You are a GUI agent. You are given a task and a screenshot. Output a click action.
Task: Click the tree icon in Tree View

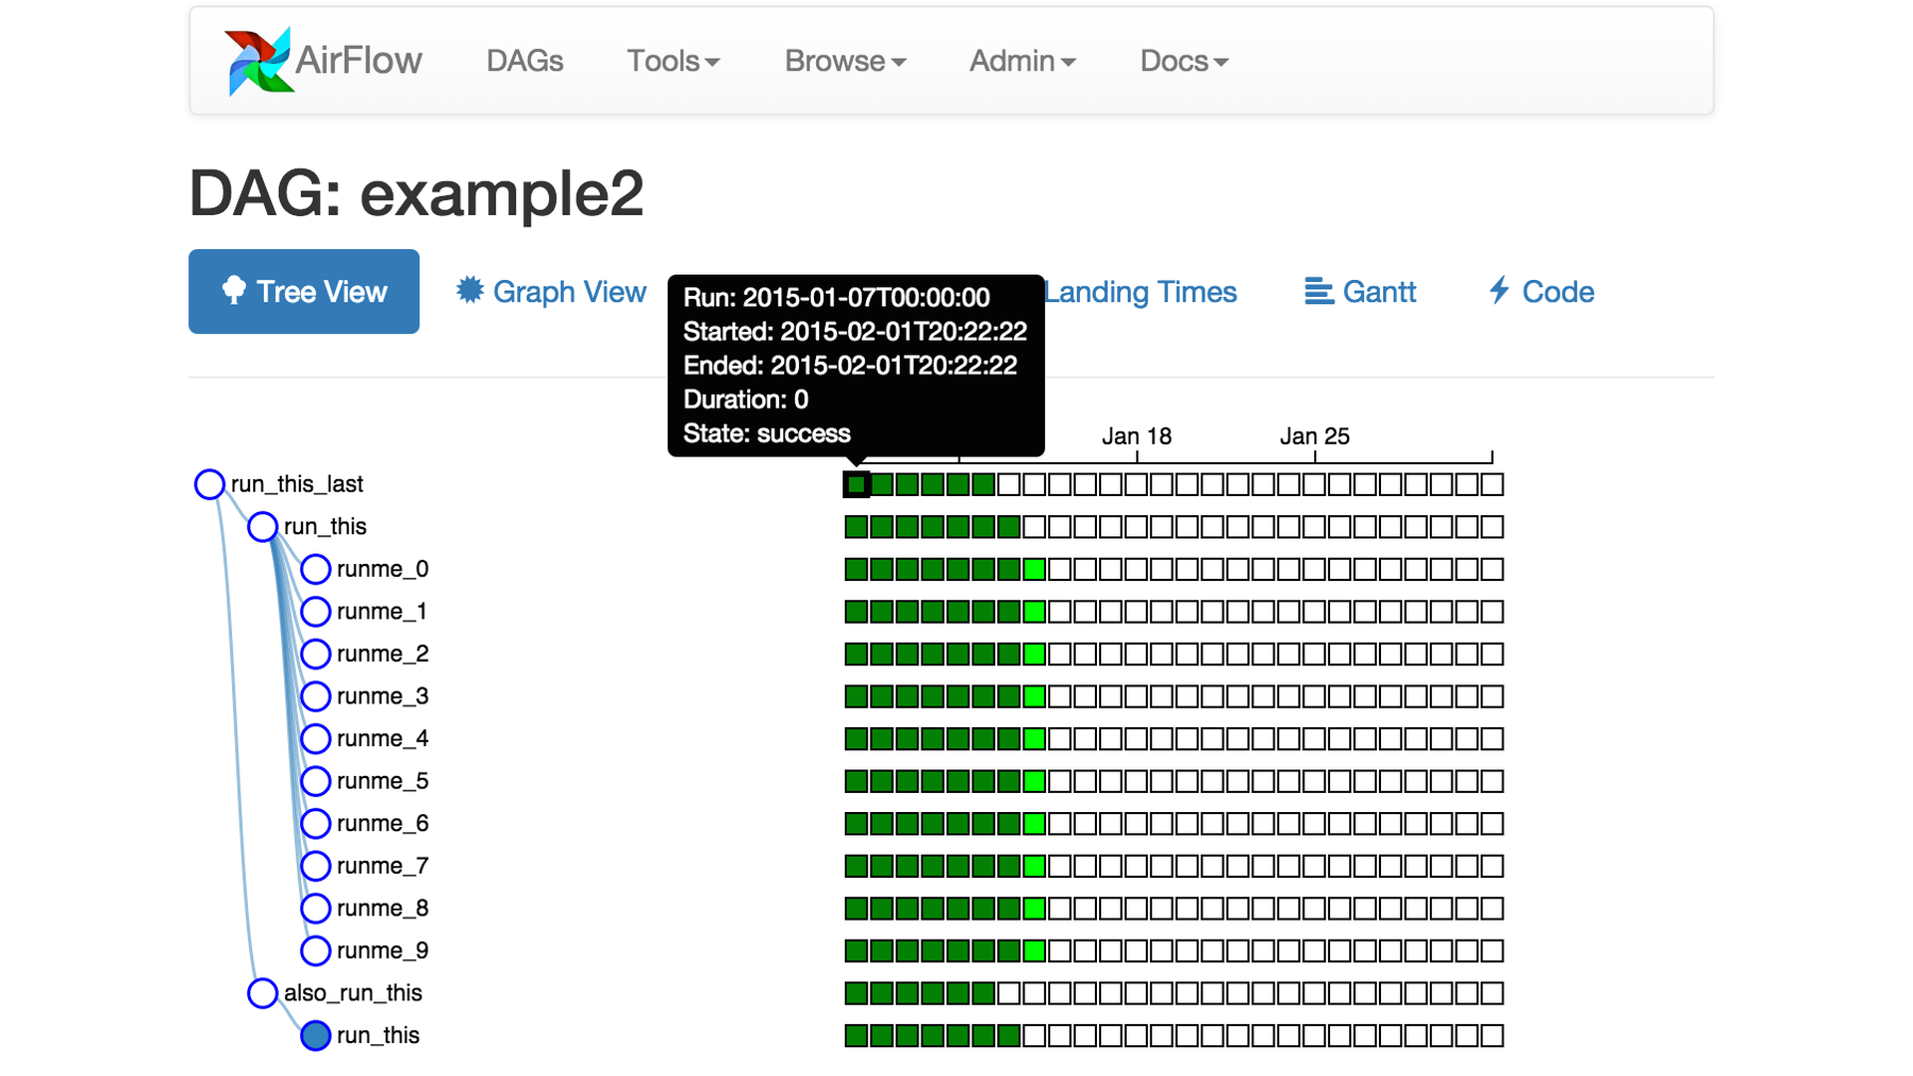[x=234, y=290]
